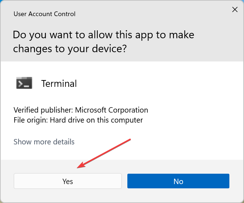Click the red arrow's tail end

pos(131,139)
